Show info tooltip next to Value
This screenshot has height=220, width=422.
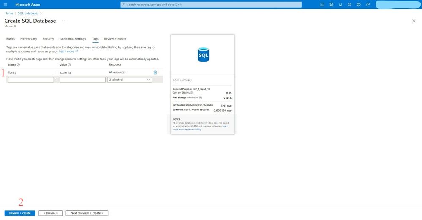69,65
